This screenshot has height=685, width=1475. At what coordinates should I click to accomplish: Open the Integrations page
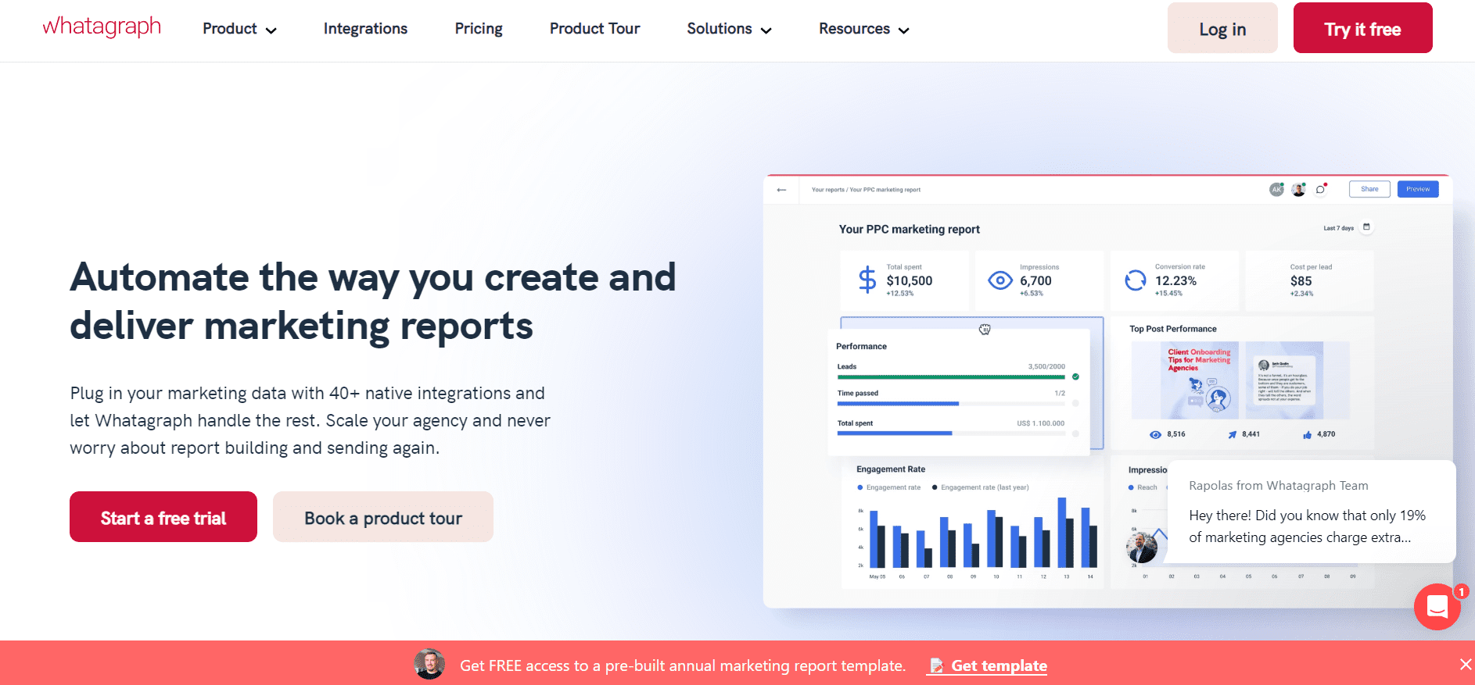pos(365,29)
